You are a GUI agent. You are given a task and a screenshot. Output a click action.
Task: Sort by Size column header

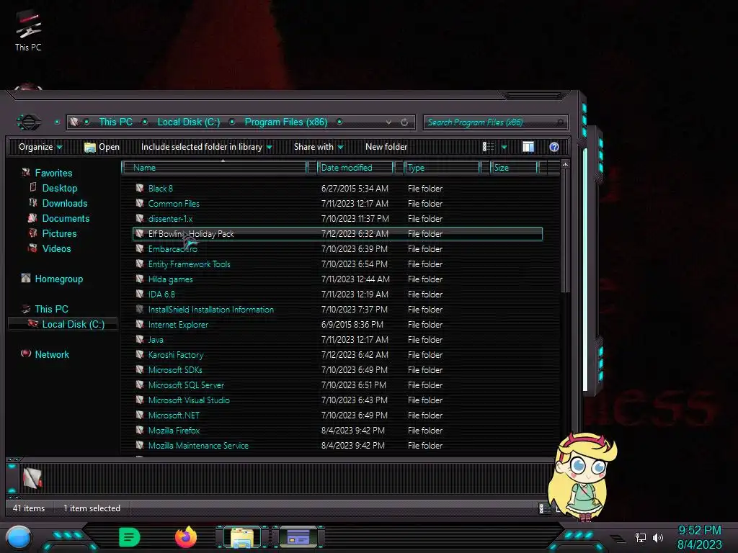[513, 168]
